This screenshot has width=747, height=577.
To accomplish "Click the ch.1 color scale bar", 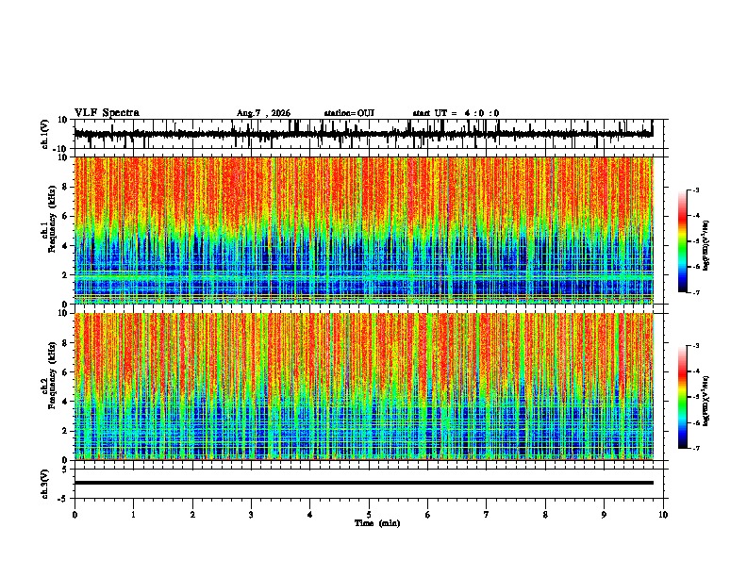I will (683, 241).
